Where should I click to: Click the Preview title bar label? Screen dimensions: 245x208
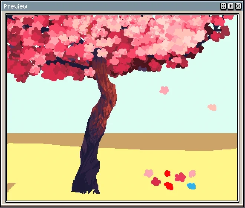(16, 6)
